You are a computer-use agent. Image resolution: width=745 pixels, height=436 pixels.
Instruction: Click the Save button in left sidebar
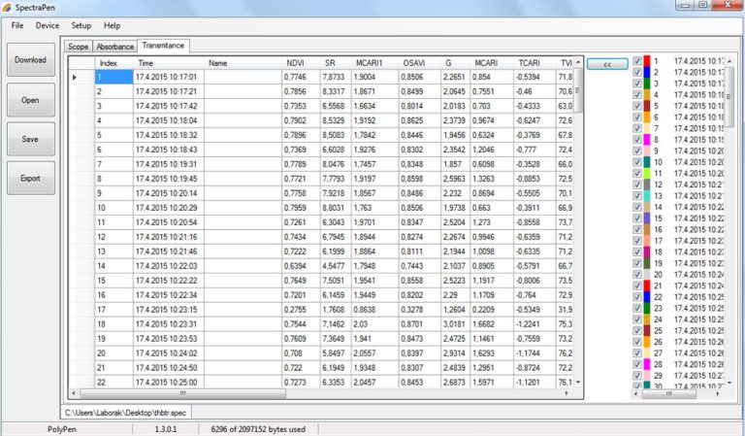(30, 139)
